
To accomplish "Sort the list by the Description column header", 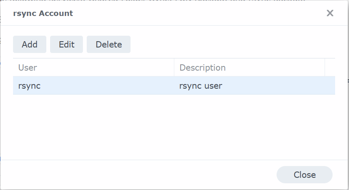I will pyautogui.click(x=249, y=68).
